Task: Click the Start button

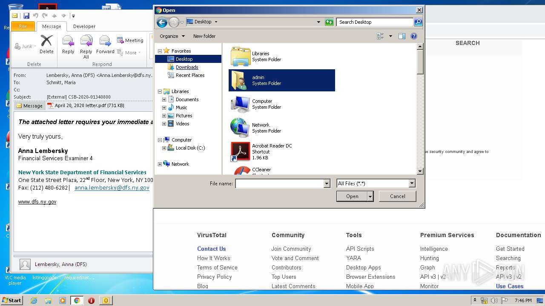Action: [12, 300]
